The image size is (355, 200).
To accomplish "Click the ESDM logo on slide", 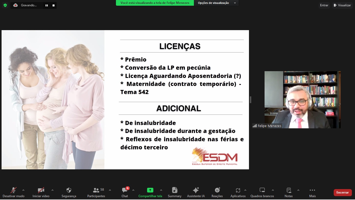I will click(x=215, y=156).
